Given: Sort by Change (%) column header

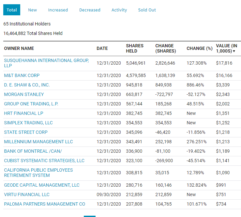Looking at the screenshot, I should [x=200, y=48].
